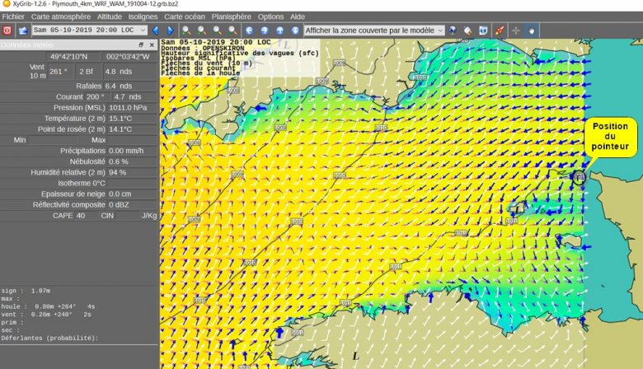Start animation with rocket icon

coord(500,30)
